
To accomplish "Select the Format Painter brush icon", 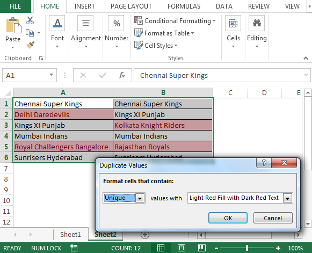I will tap(30, 45).
